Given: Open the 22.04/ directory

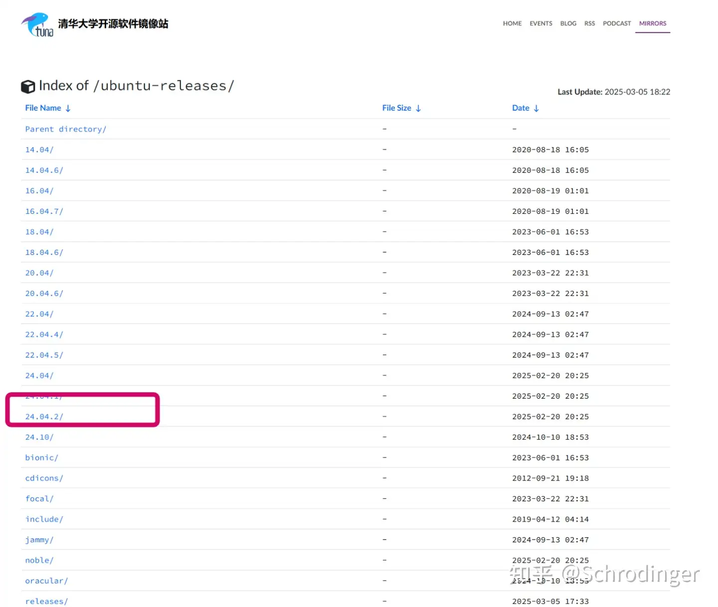Looking at the screenshot, I should coord(39,314).
